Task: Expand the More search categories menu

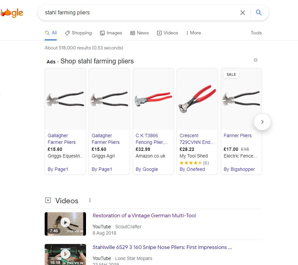Action: [x=193, y=33]
